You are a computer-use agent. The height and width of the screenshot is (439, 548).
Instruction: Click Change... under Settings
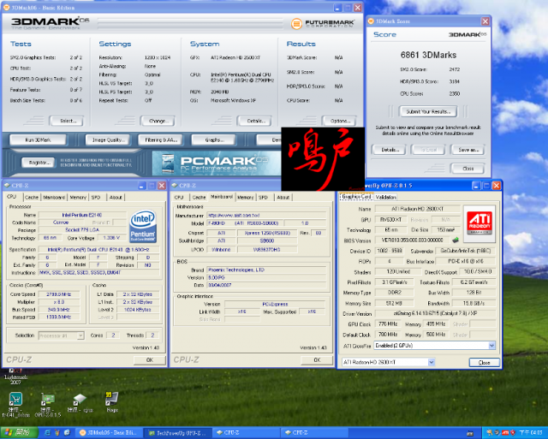[158, 121]
